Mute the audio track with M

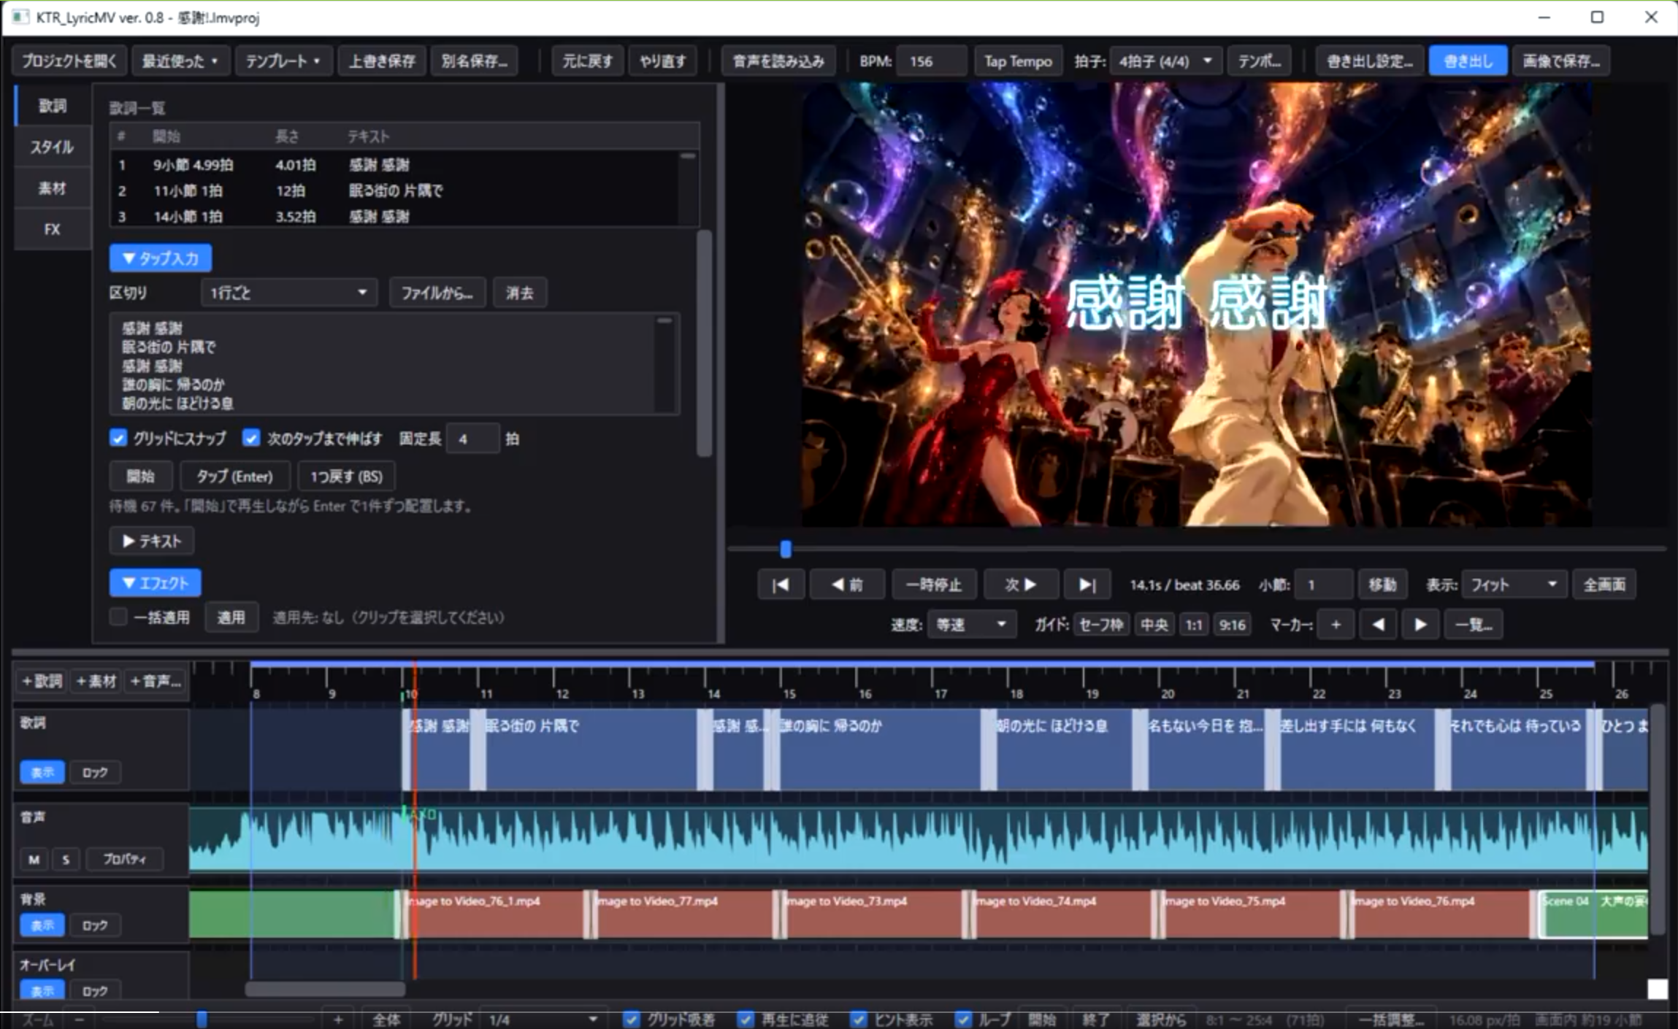coord(34,859)
